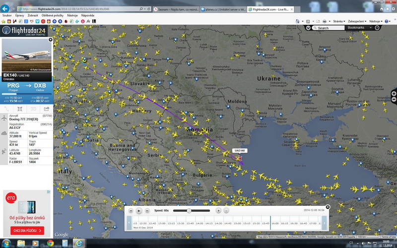Switch to the Seznam tab
Image resolution: width=397 pixels, height=248 pixels.
click(x=176, y=9)
